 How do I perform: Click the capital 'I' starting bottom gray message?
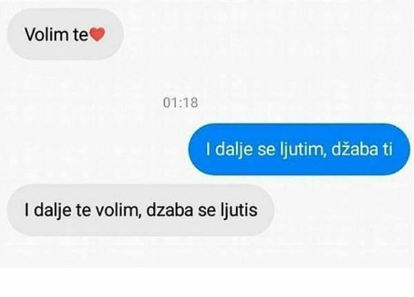coord(27,210)
